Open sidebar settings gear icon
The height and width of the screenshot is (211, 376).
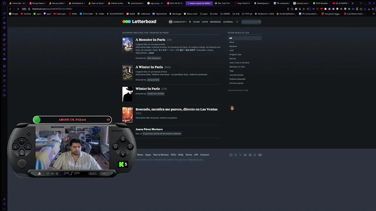click(x=4, y=95)
